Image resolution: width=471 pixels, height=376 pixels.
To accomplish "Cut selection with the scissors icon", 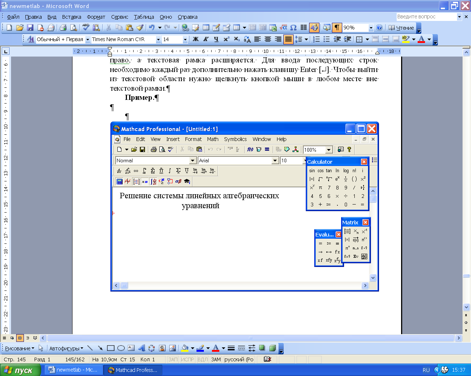I will pos(109,28).
